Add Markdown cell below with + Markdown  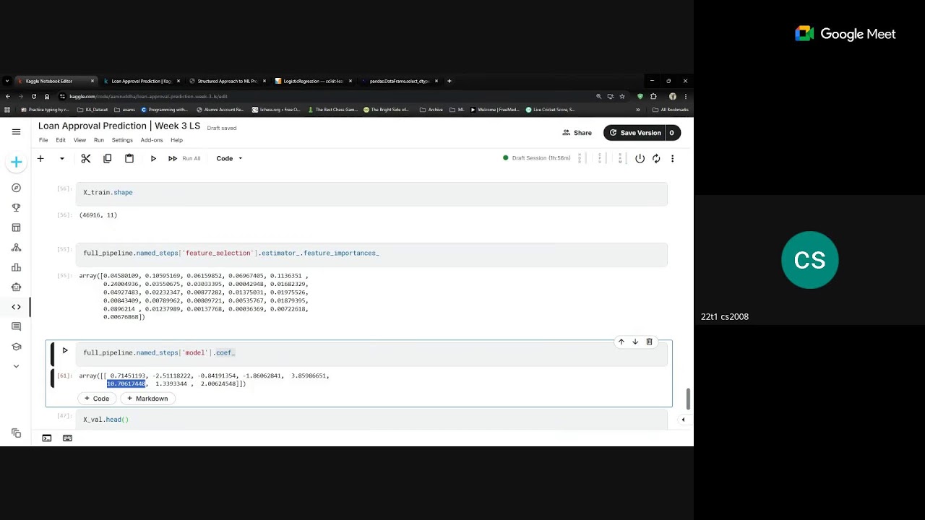pyautogui.click(x=147, y=399)
